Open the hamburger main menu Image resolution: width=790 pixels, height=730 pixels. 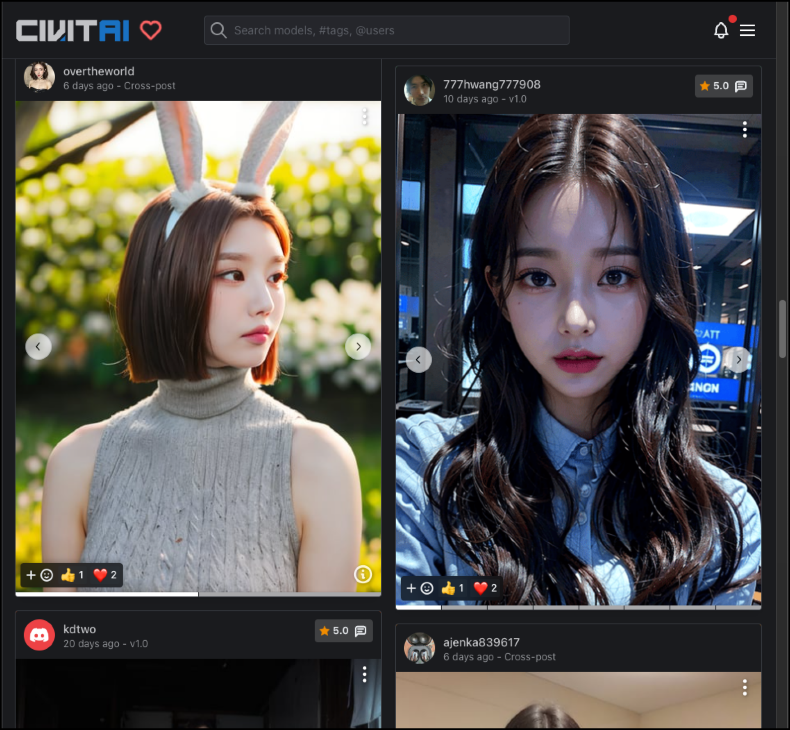tap(747, 30)
